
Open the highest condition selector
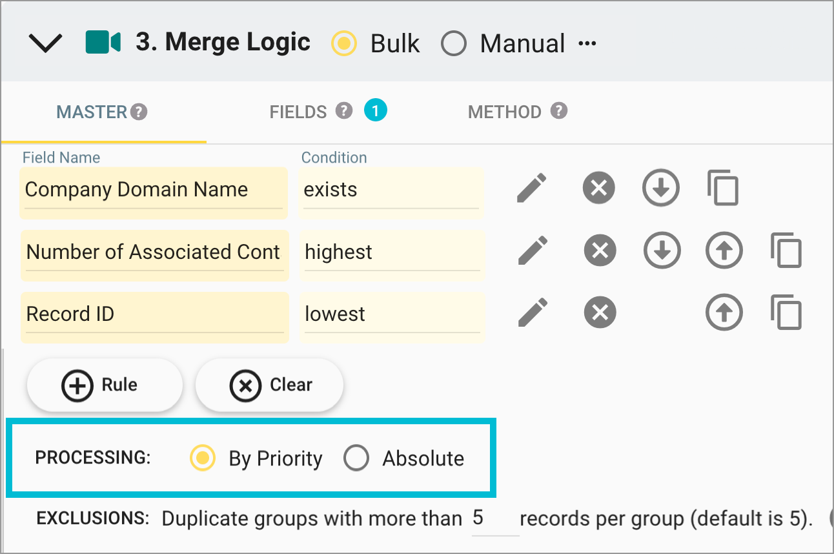(x=391, y=253)
